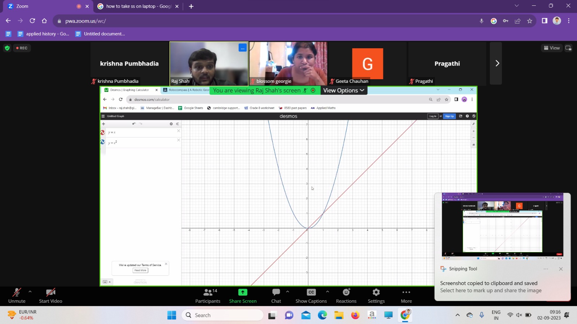This screenshot has width=577, height=324.
Task: Open Participants panel
Action: pos(208,296)
